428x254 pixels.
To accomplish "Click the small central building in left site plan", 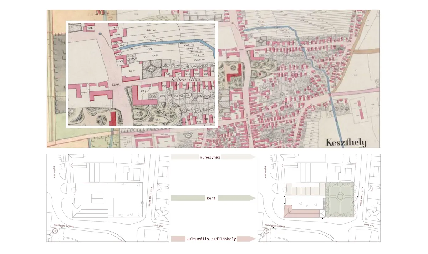I will [x=97, y=198].
